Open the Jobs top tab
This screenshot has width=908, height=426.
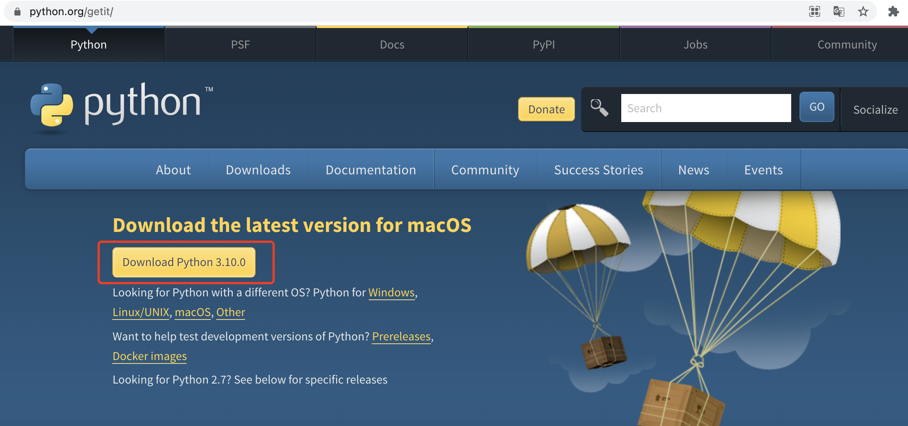pyautogui.click(x=696, y=44)
